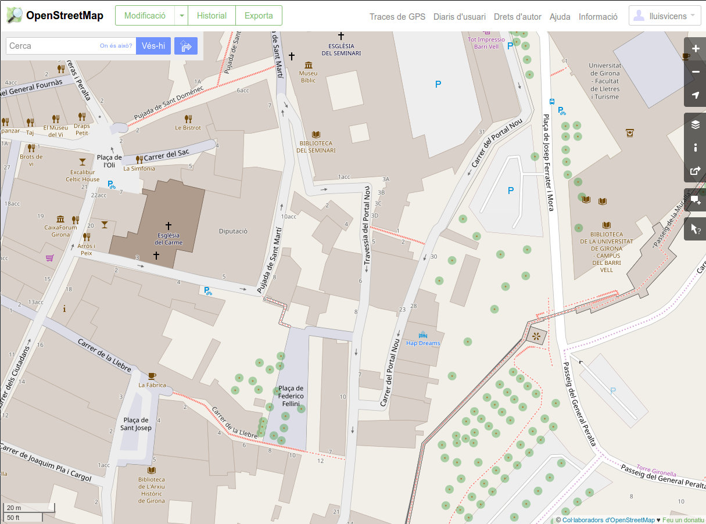Click the Torre Gironella label
This screenshot has width=706, height=524.
(x=656, y=470)
